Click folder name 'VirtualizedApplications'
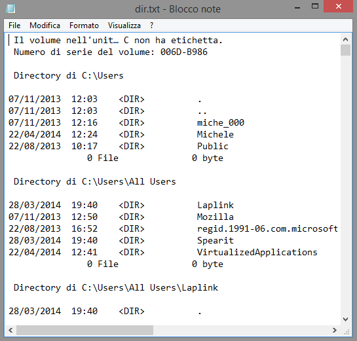The height and width of the screenshot is (341, 357). (257, 253)
